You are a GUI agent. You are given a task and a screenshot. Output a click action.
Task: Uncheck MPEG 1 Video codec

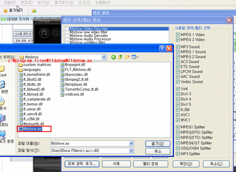click(178, 35)
